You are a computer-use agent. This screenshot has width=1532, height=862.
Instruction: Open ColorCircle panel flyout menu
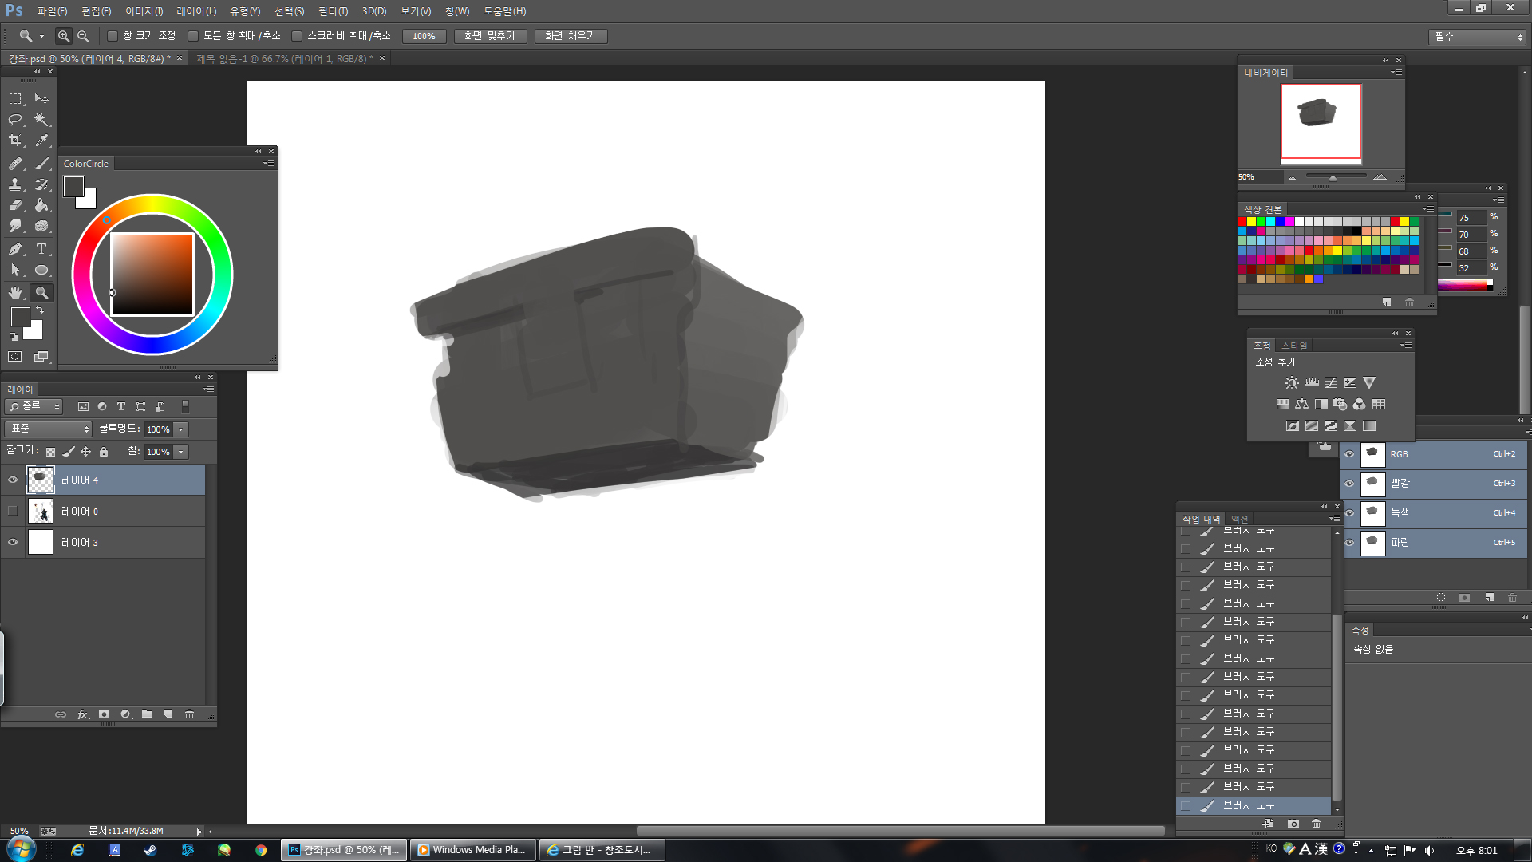coord(269,164)
